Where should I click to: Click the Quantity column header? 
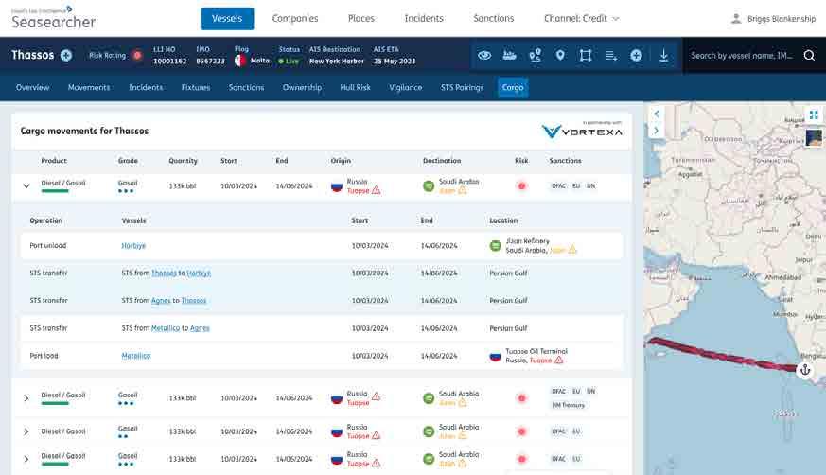tap(183, 161)
